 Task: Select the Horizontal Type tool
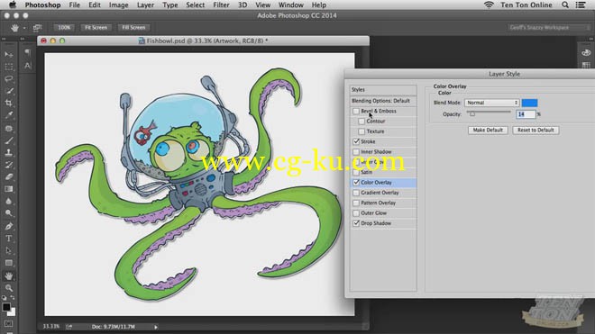point(9,239)
